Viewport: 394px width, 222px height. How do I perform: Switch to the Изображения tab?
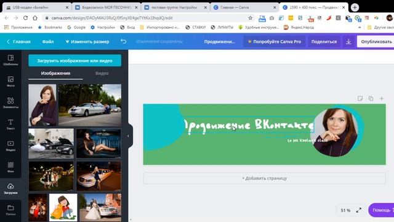[55, 73]
